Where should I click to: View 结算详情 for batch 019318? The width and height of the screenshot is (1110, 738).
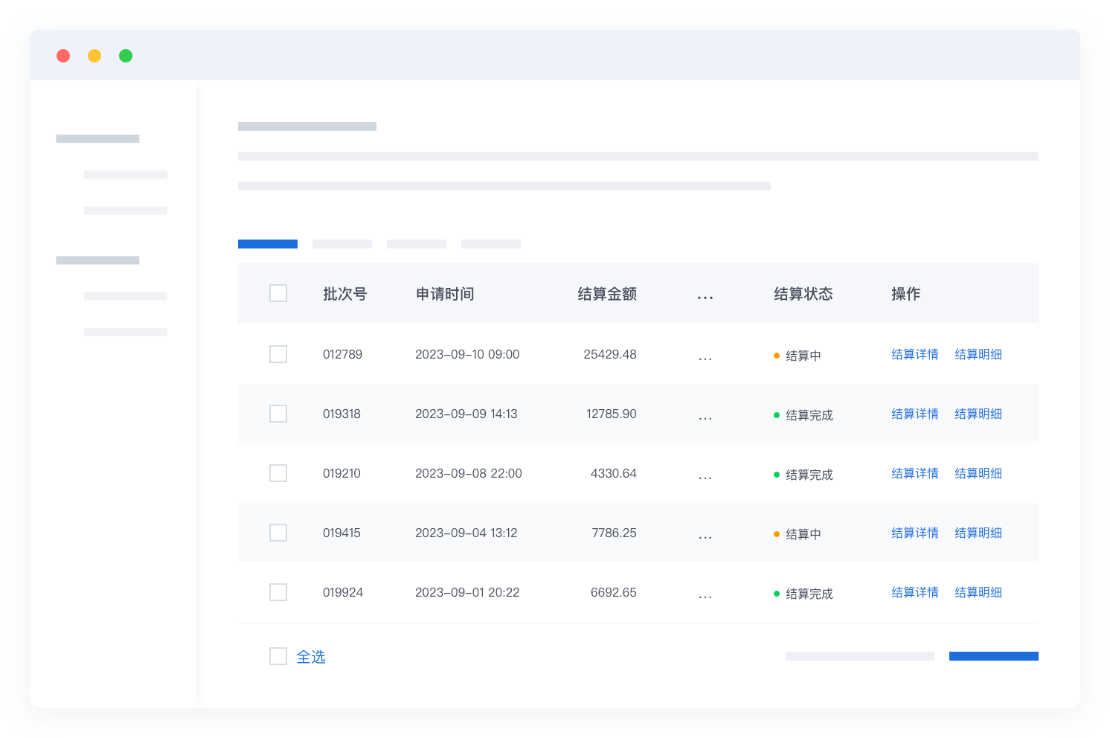click(915, 414)
